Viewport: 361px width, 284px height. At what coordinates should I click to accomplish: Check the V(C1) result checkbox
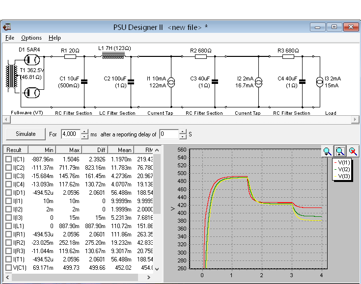point(8,268)
